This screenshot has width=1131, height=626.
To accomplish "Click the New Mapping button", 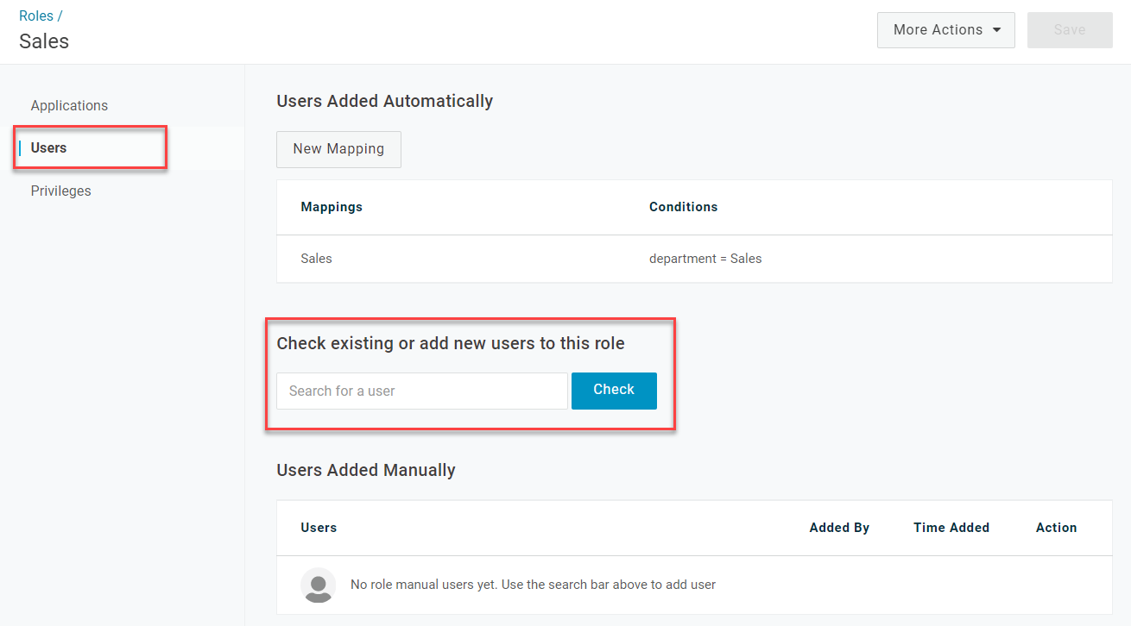I will tap(338, 149).
